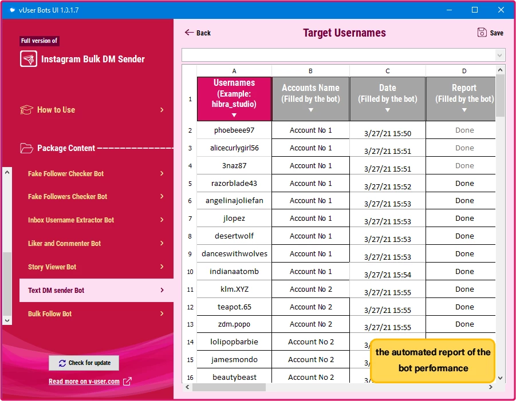Screen dimensions: 516x401
Task: Select column A header
Action: 234,71
